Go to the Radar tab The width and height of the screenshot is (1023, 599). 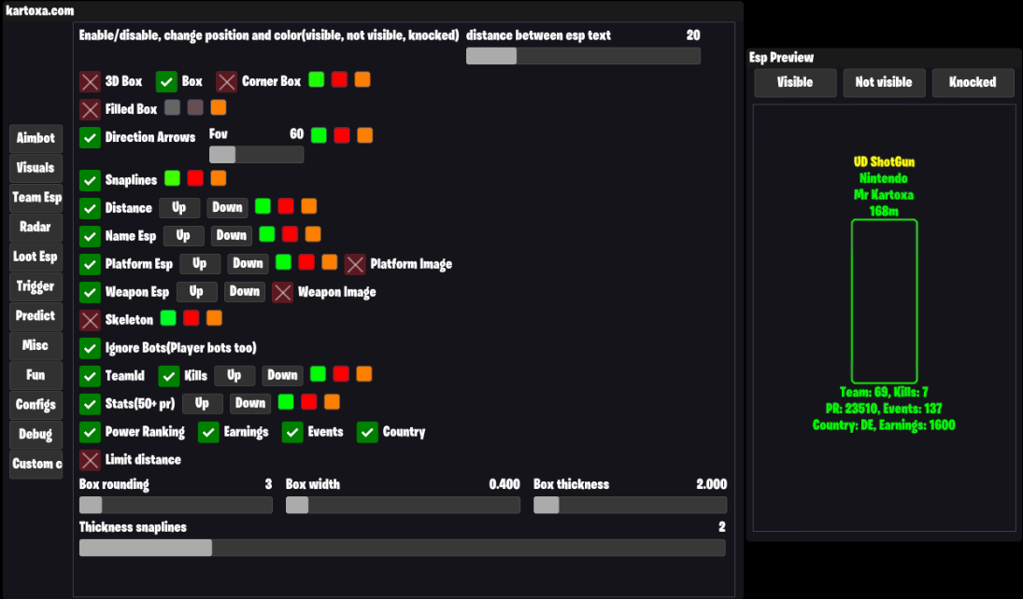point(36,227)
